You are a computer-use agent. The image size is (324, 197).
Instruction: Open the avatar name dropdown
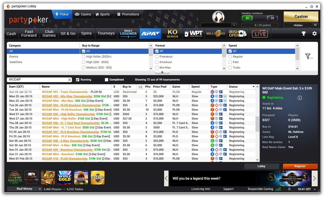[x=234, y=25]
